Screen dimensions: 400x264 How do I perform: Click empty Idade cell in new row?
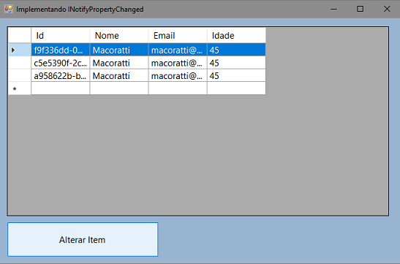236,88
